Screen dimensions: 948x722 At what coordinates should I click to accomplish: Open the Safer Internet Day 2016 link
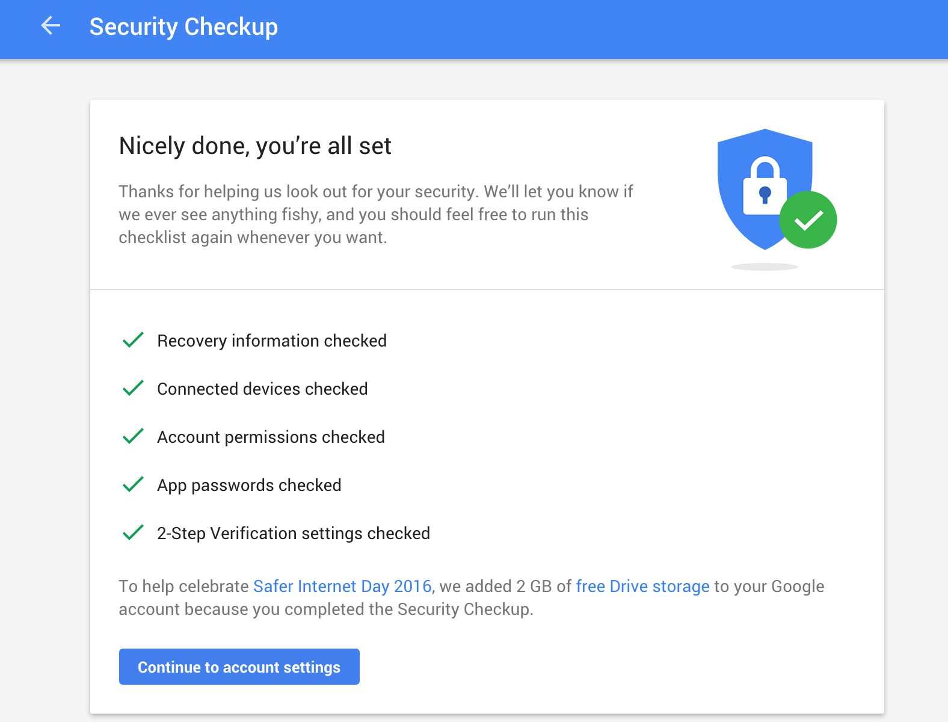click(342, 586)
